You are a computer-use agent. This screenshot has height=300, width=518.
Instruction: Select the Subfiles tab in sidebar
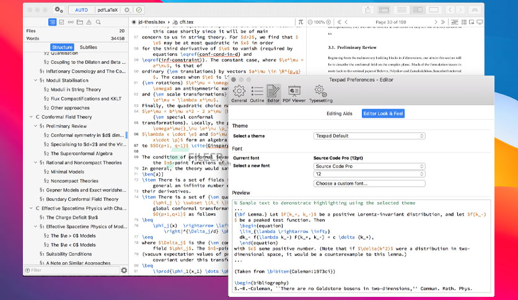89,47
